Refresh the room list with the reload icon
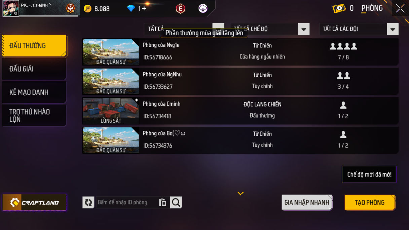Image resolution: width=409 pixels, height=230 pixels. [x=88, y=202]
